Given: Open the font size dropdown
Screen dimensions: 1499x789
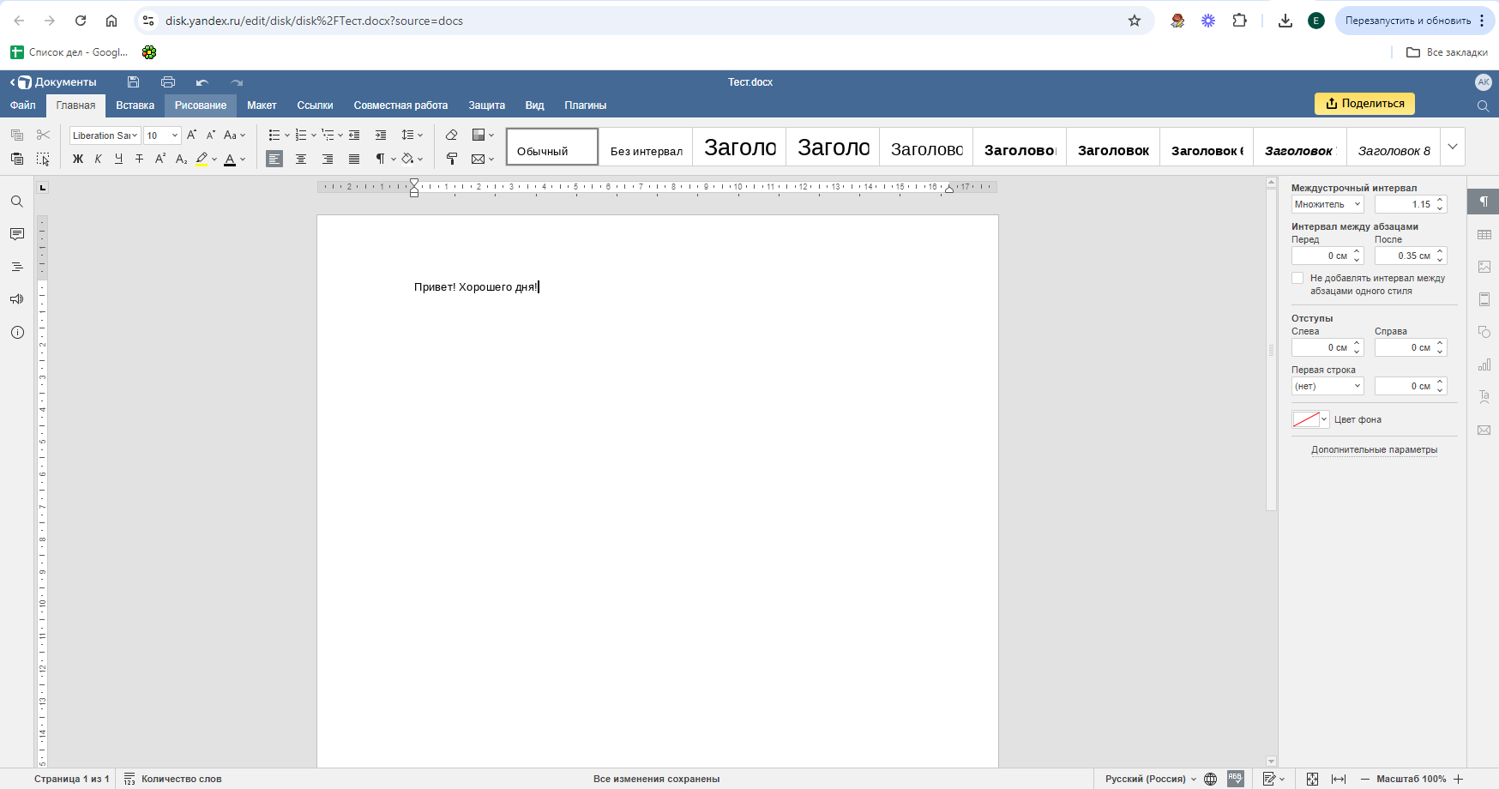Looking at the screenshot, I should pyautogui.click(x=175, y=136).
